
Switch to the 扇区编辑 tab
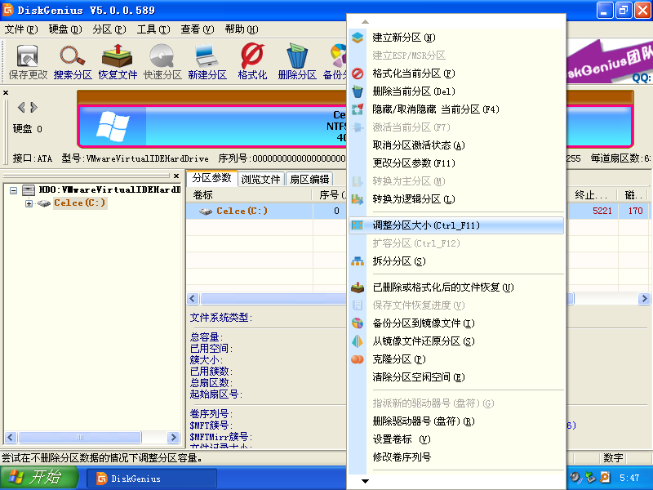pos(309,179)
